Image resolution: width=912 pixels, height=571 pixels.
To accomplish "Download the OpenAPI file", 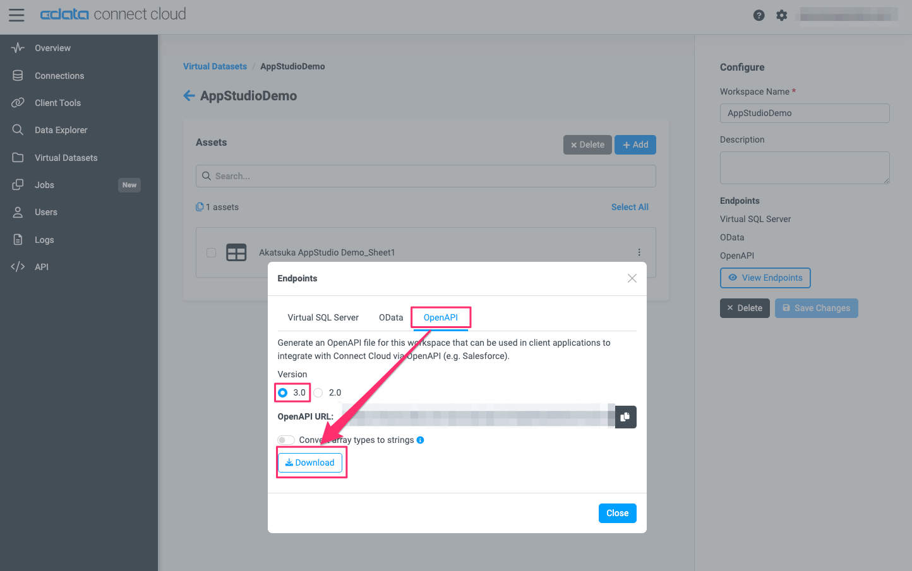I will [310, 462].
